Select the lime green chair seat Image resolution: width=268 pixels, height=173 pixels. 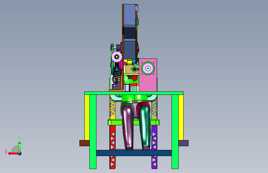coord(134,122)
